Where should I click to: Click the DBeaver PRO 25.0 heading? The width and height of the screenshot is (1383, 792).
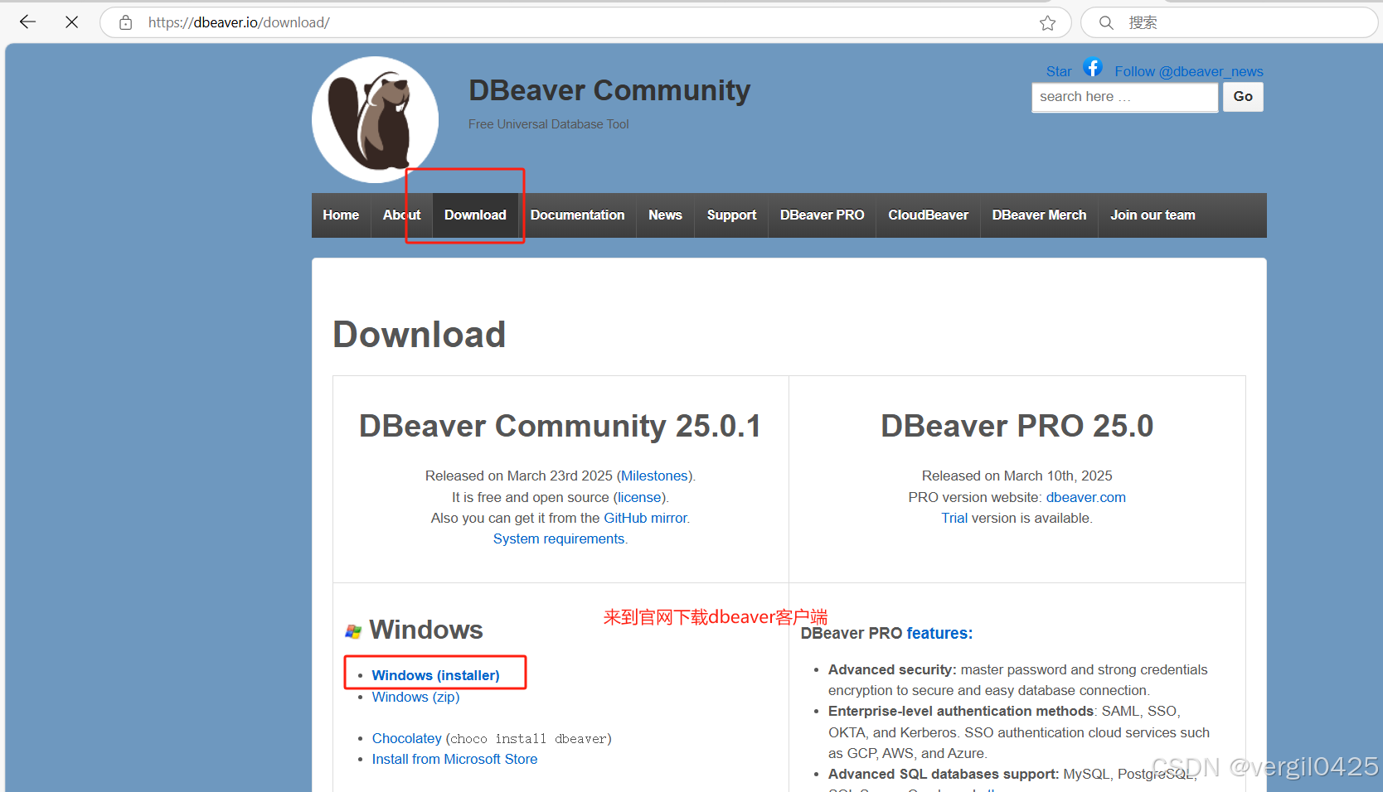point(1017,427)
